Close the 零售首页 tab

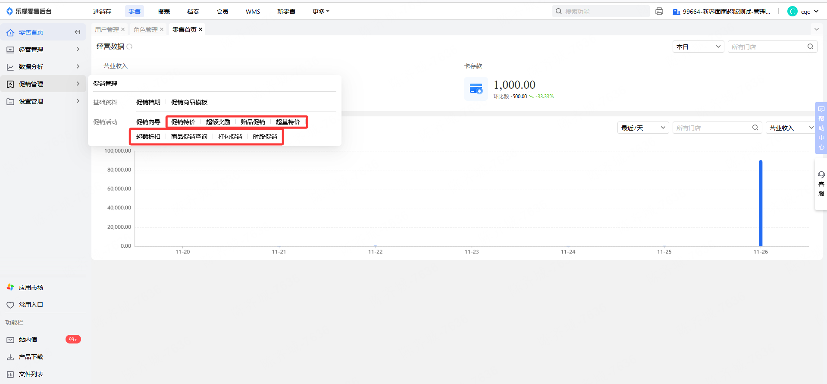tap(200, 29)
